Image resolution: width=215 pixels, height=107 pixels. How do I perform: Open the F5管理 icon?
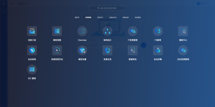click(158, 31)
